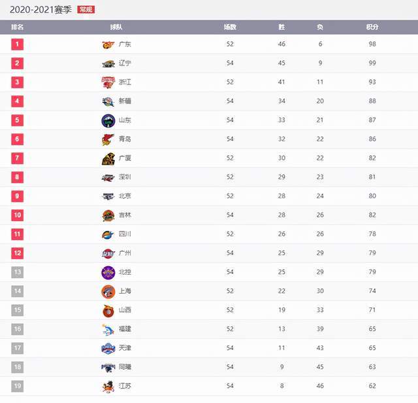Sort by the 积分 column header
418x403 pixels.
click(372, 27)
